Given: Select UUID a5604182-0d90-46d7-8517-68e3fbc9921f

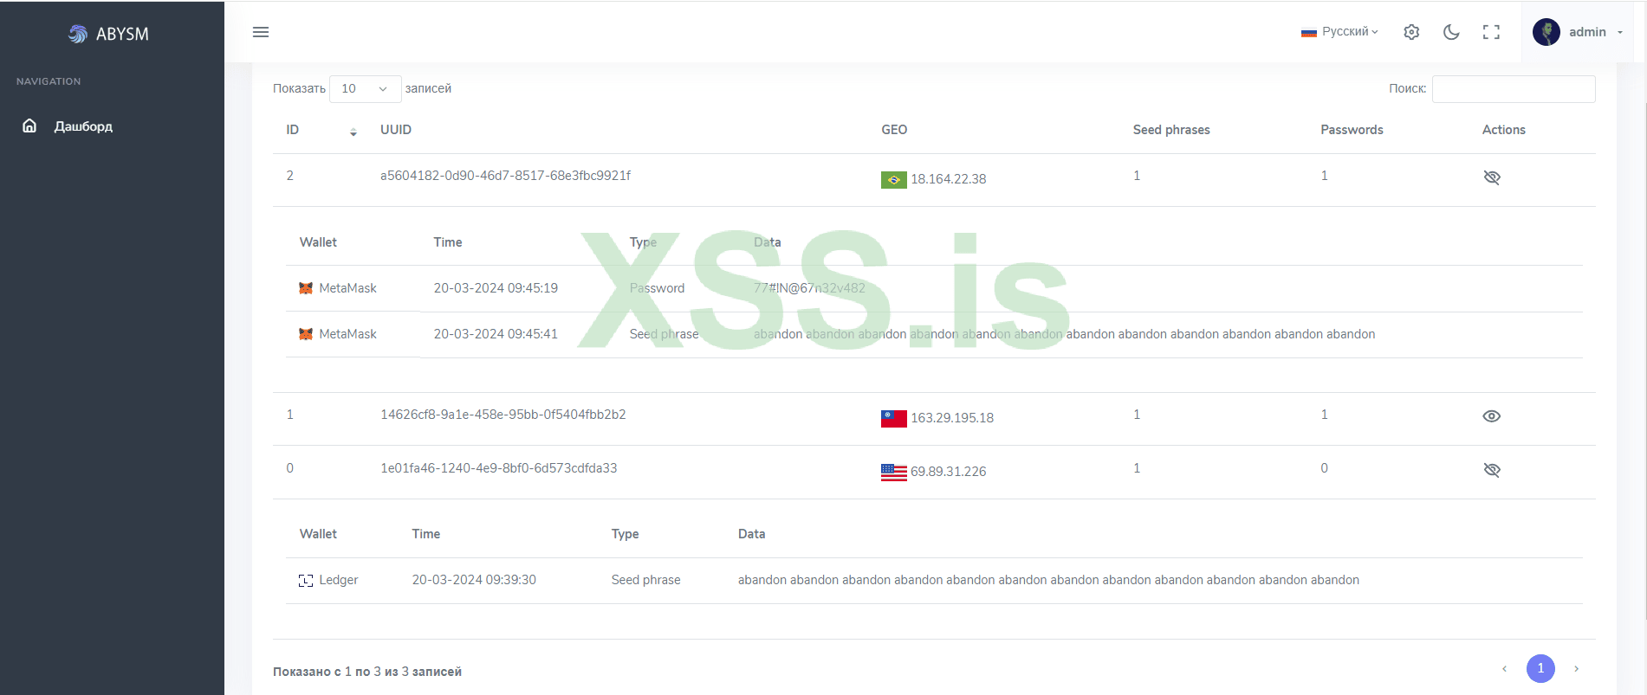Looking at the screenshot, I should point(505,176).
